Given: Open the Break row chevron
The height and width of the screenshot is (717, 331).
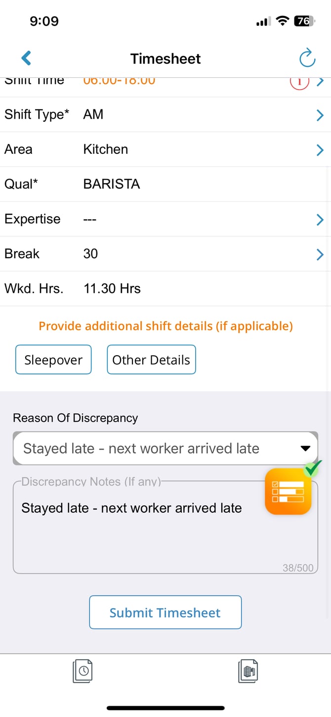Looking at the screenshot, I should [x=320, y=254].
